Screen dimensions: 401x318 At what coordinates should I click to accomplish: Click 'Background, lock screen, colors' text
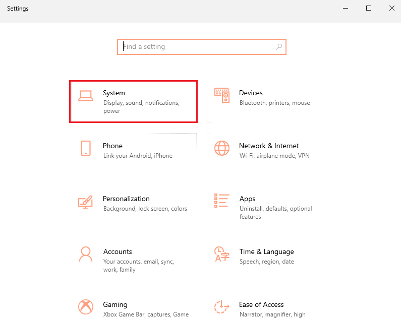click(145, 209)
